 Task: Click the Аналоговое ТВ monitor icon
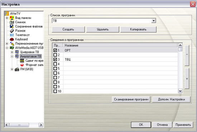click(17, 56)
